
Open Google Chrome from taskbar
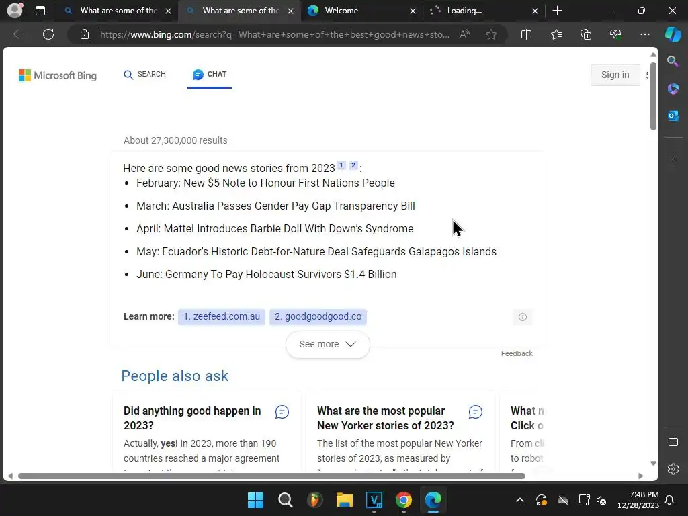point(404,500)
